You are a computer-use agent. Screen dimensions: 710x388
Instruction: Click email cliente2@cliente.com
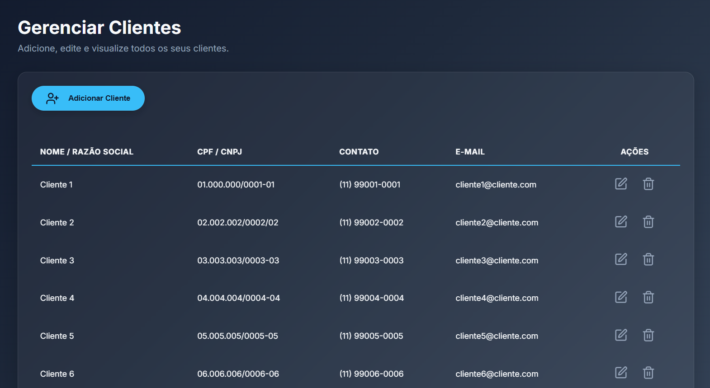click(497, 223)
